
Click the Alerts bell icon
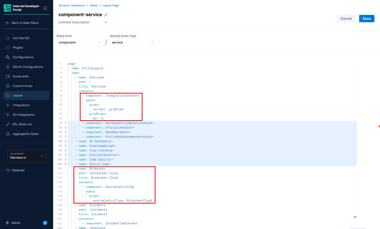pos(7,223)
